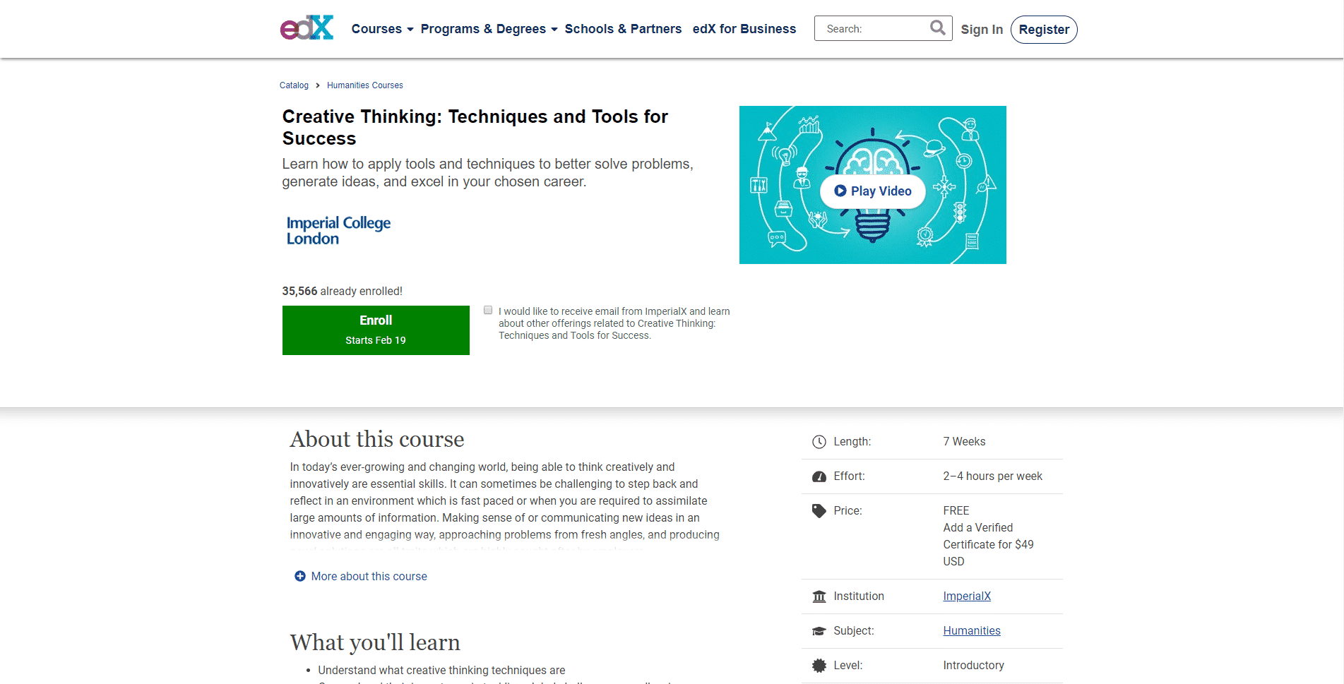Click the gauge icon beside Effort

tap(819, 476)
